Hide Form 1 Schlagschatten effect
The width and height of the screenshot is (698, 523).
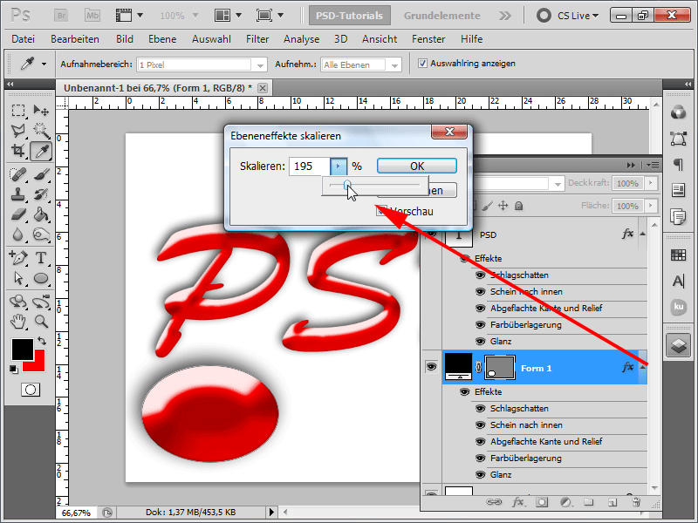(480, 408)
